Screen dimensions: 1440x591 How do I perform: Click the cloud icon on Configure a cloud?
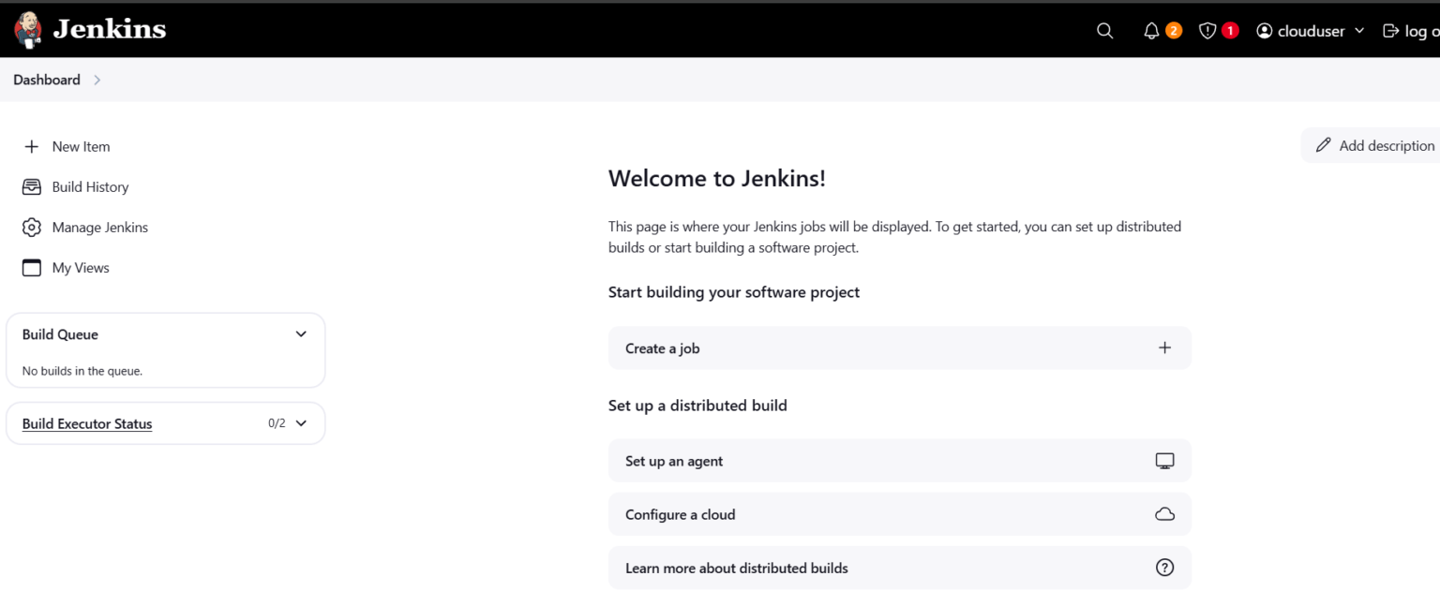1164,513
